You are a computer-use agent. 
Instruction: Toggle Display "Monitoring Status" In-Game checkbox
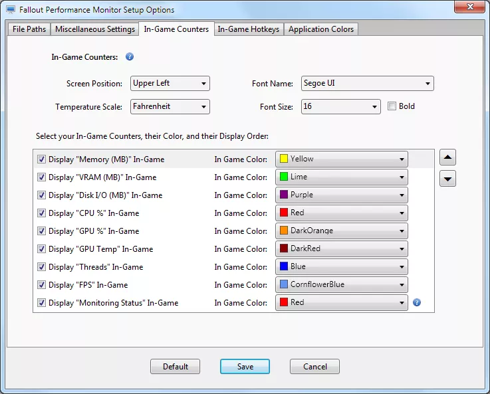point(41,303)
